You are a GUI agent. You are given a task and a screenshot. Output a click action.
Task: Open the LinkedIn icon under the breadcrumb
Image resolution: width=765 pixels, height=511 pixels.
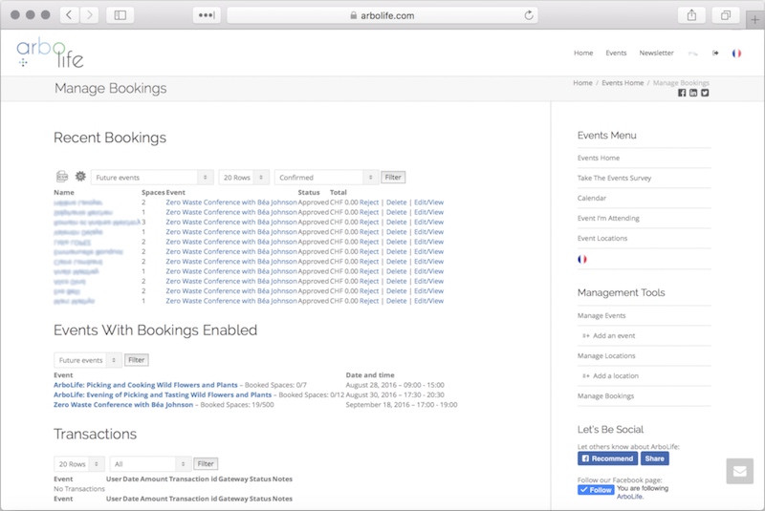pyautogui.click(x=693, y=93)
